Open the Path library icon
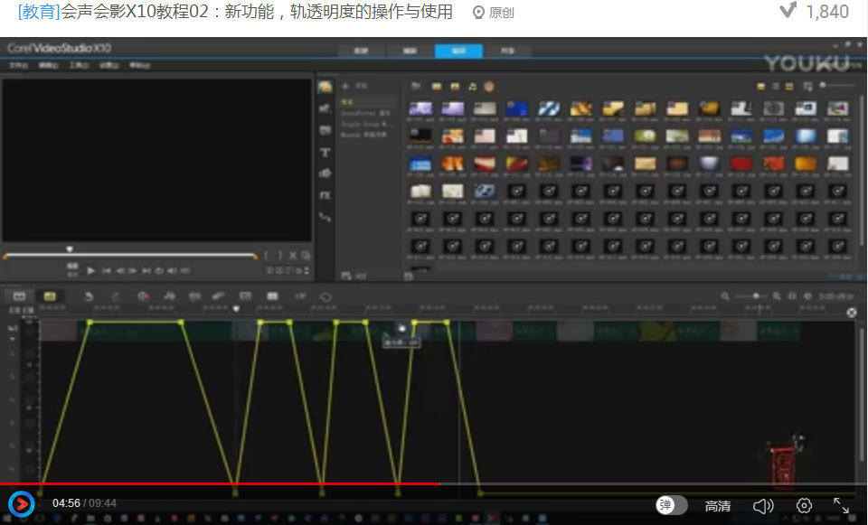The height and width of the screenshot is (525, 868). point(325,218)
